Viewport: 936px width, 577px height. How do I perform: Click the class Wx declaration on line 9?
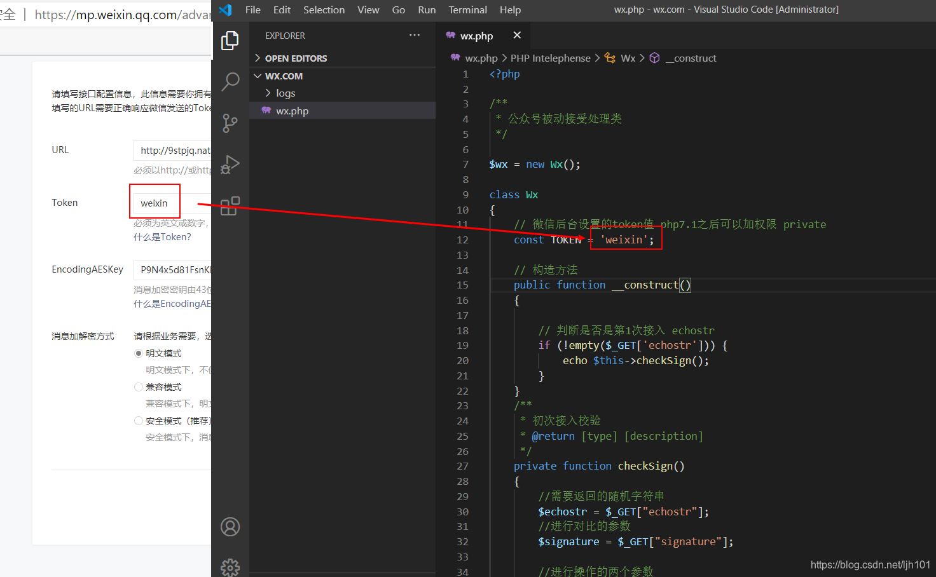point(514,194)
